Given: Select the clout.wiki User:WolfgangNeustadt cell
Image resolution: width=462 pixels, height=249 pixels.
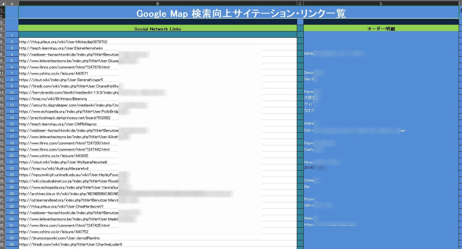Looking at the screenshot, I should point(158,162).
